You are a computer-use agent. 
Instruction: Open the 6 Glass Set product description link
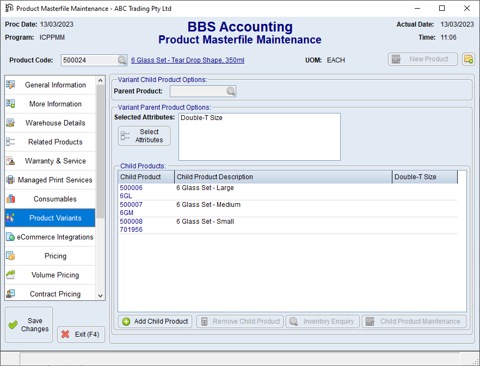point(188,60)
